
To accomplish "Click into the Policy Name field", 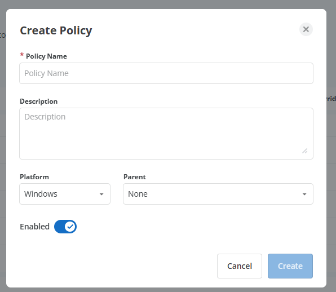I will (x=166, y=73).
